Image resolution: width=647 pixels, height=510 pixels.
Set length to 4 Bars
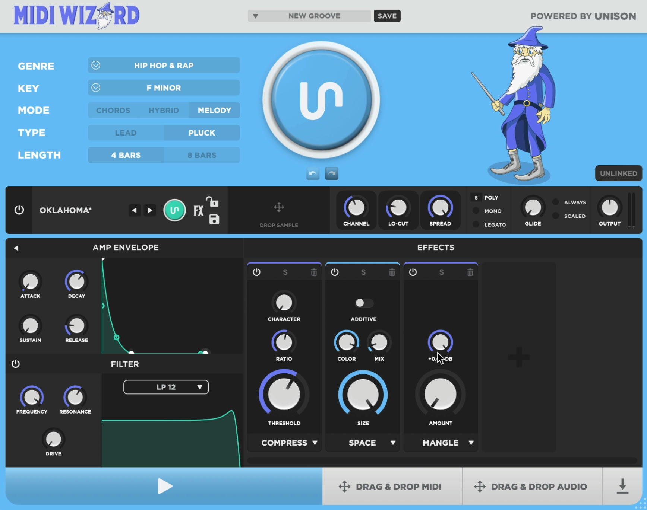126,155
